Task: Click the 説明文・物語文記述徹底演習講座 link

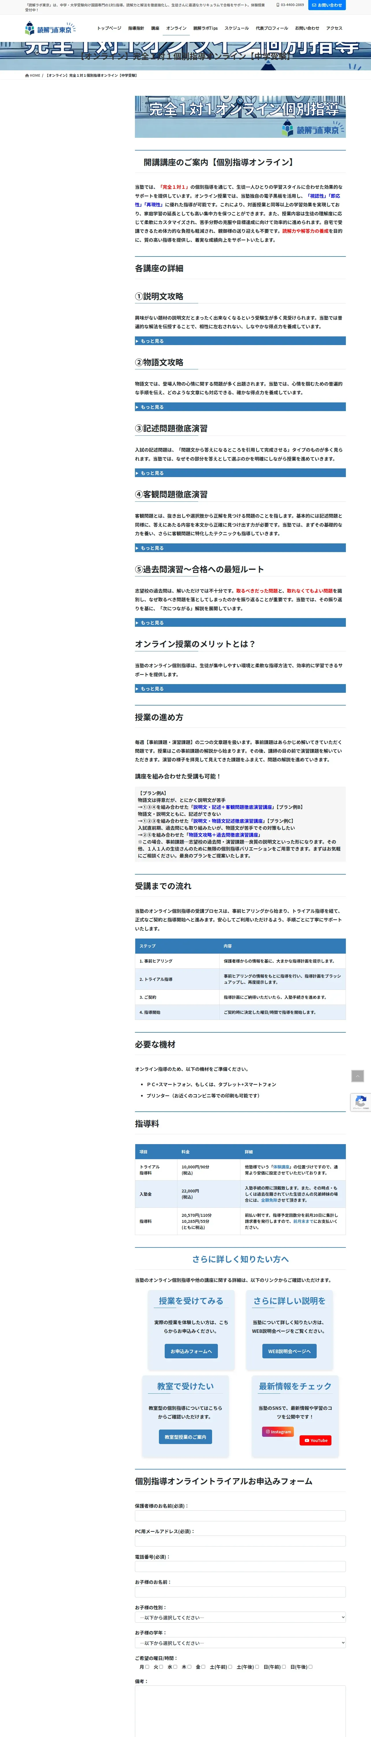Action: (228, 821)
